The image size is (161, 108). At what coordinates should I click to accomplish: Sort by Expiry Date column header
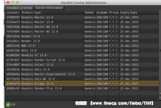[139, 13]
